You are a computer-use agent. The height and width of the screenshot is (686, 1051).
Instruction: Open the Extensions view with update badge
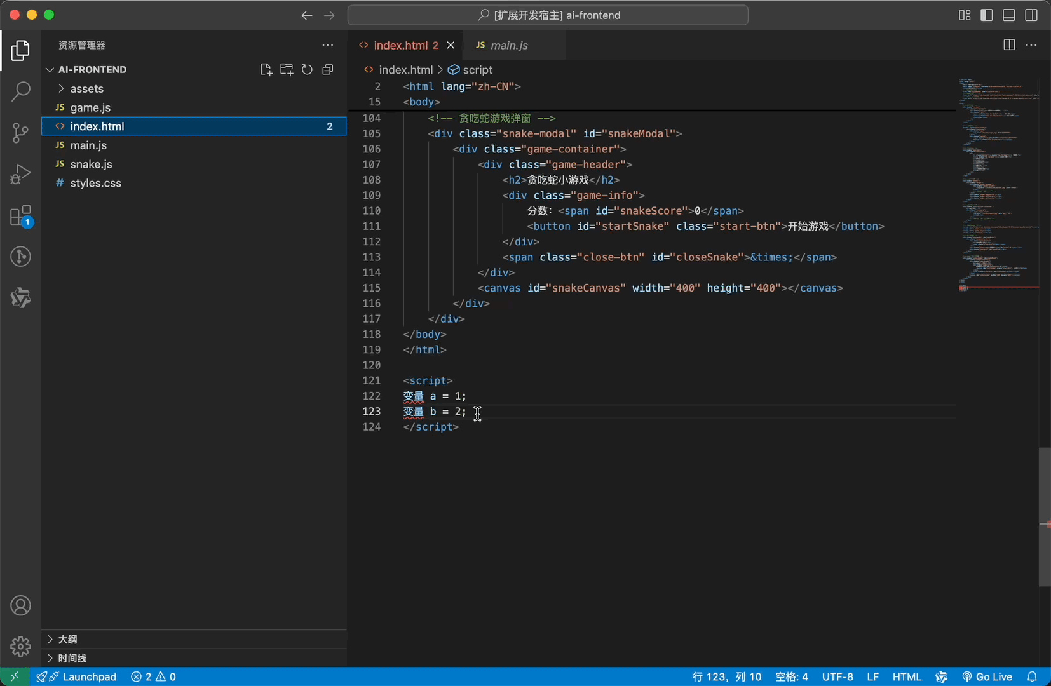[20, 216]
